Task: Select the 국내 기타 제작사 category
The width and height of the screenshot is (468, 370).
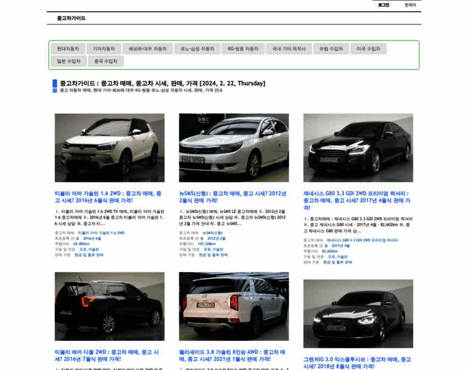Action: (289, 49)
